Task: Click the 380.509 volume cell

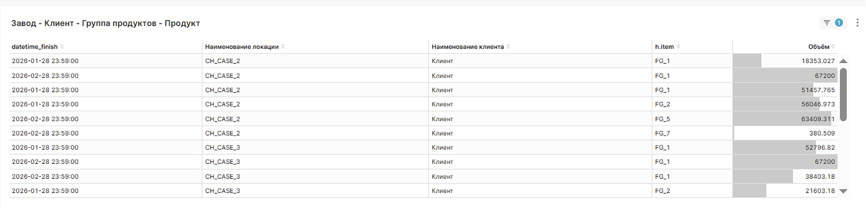Action: (x=821, y=133)
